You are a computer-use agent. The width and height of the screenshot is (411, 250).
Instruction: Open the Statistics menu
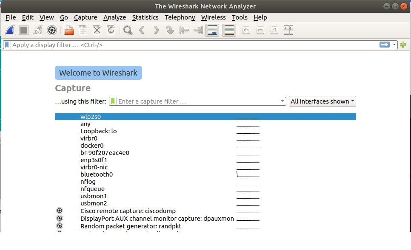coord(145,17)
